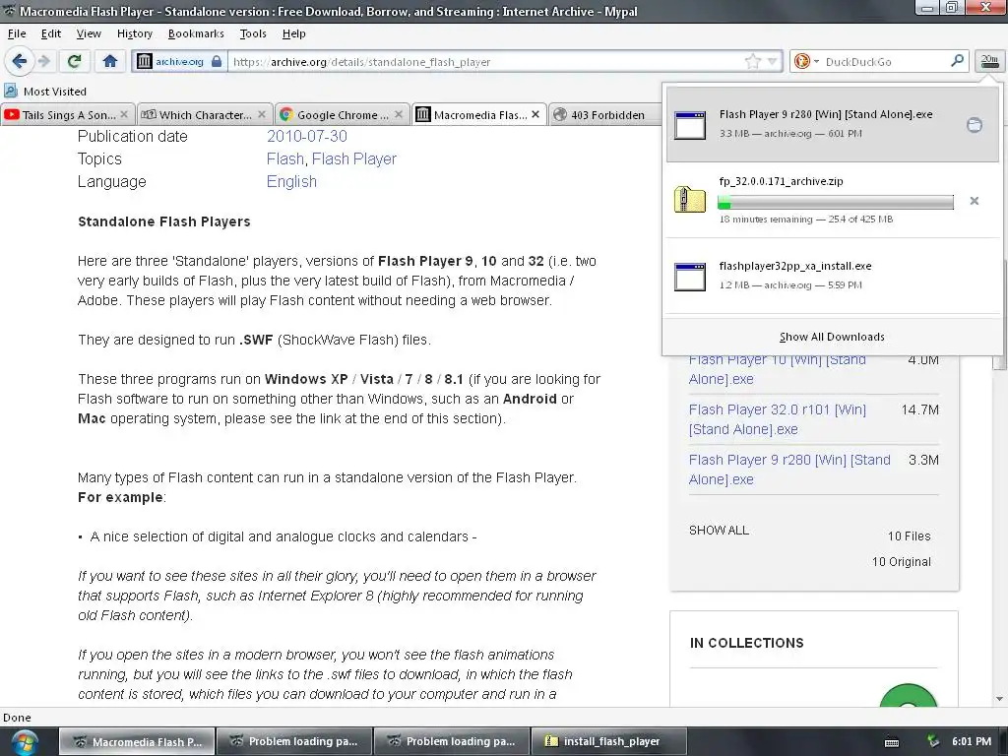Open the Tools menu

tap(253, 33)
